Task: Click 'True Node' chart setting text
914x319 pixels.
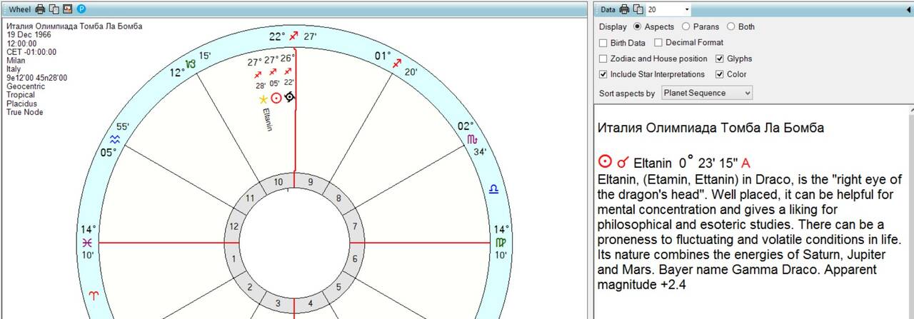Action: coord(25,112)
